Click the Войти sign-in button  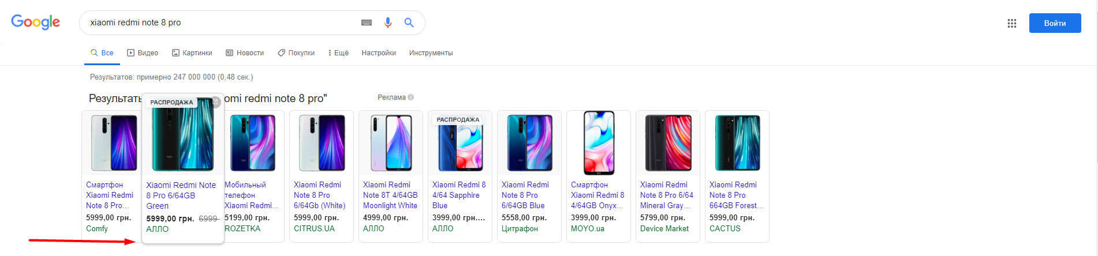click(x=1055, y=23)
